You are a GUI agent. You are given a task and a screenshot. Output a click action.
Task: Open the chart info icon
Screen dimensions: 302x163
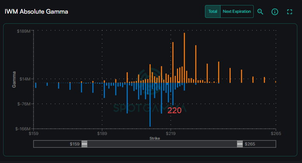(x=275, y=12)
